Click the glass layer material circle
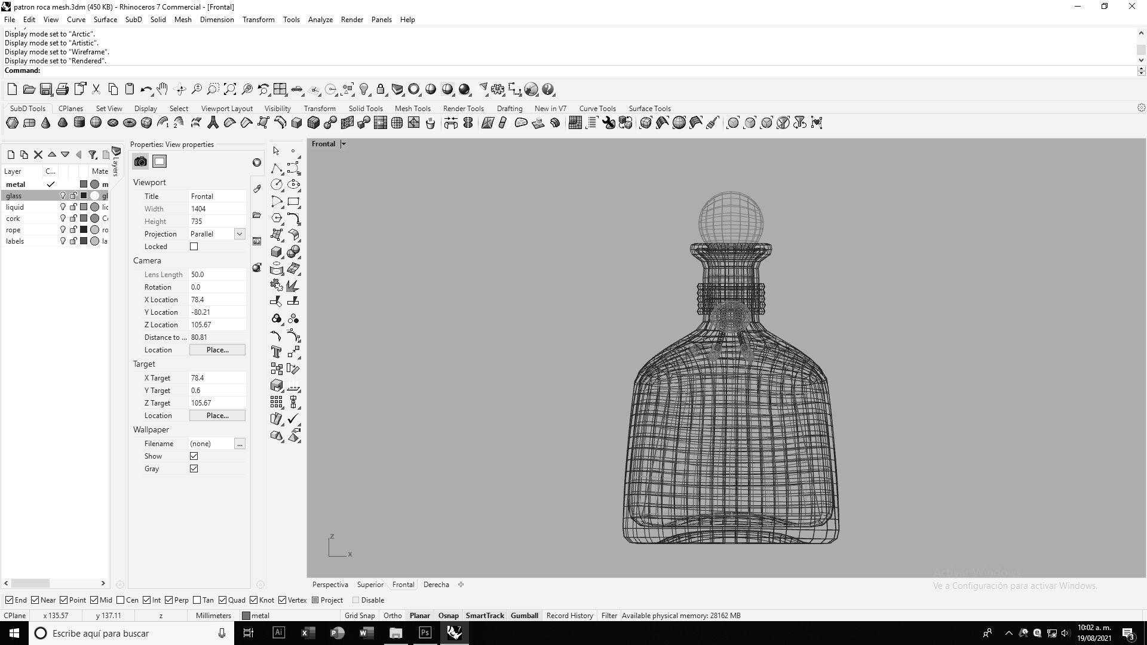The image size is (1147, 645). 94,196
